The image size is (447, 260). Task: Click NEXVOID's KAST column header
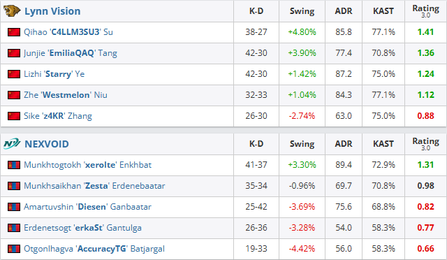coord(383,144)
